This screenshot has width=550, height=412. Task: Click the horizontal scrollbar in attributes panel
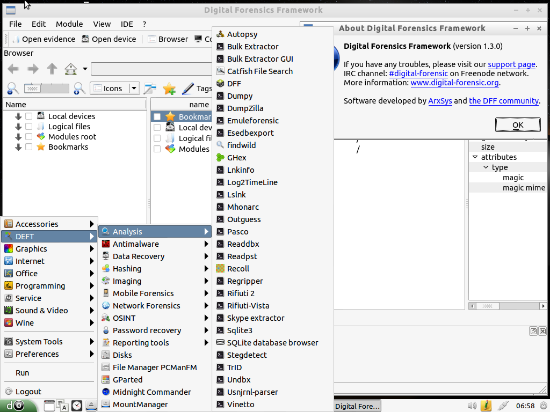point(508,306)
